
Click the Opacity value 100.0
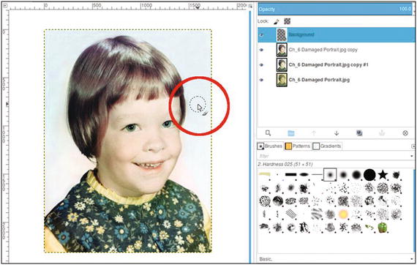(405, 9)
